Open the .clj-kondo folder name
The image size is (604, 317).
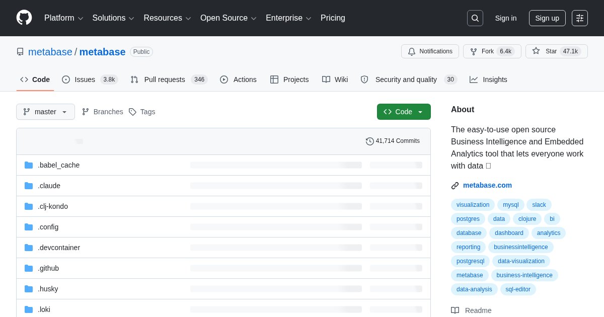[x=53, y=206]
